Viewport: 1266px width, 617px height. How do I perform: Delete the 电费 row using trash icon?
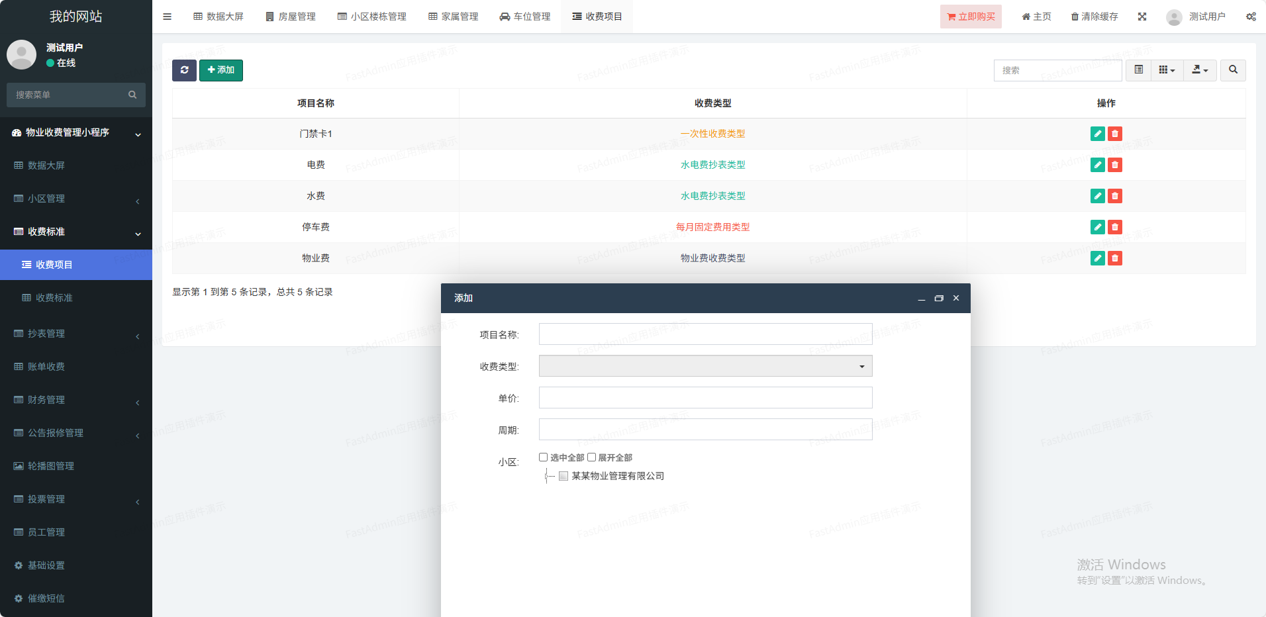(1115, 165)
